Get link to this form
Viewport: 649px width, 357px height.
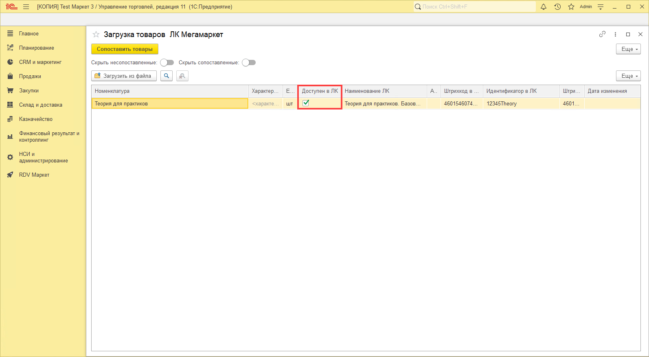pos(602,34)
